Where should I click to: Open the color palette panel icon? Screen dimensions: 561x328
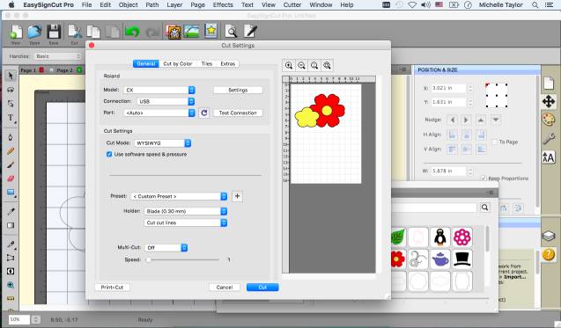549,120
